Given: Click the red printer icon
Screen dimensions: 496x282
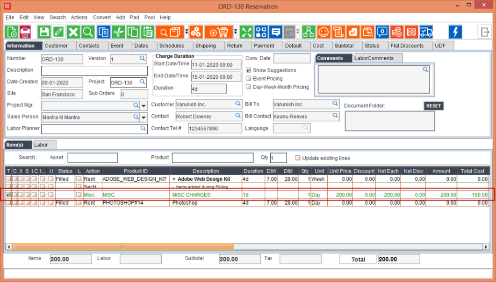Looking at the screenshot, I should (x=25, y=32).
